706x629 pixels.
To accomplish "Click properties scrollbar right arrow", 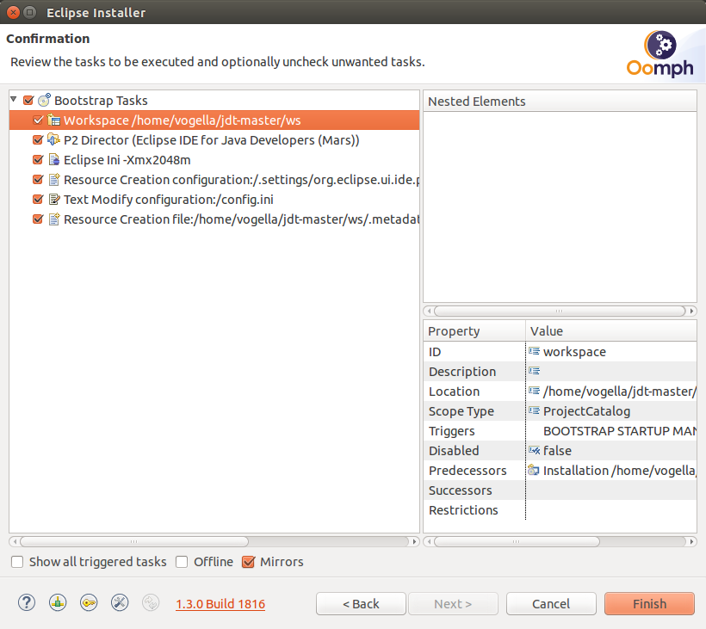I will 691,541.
